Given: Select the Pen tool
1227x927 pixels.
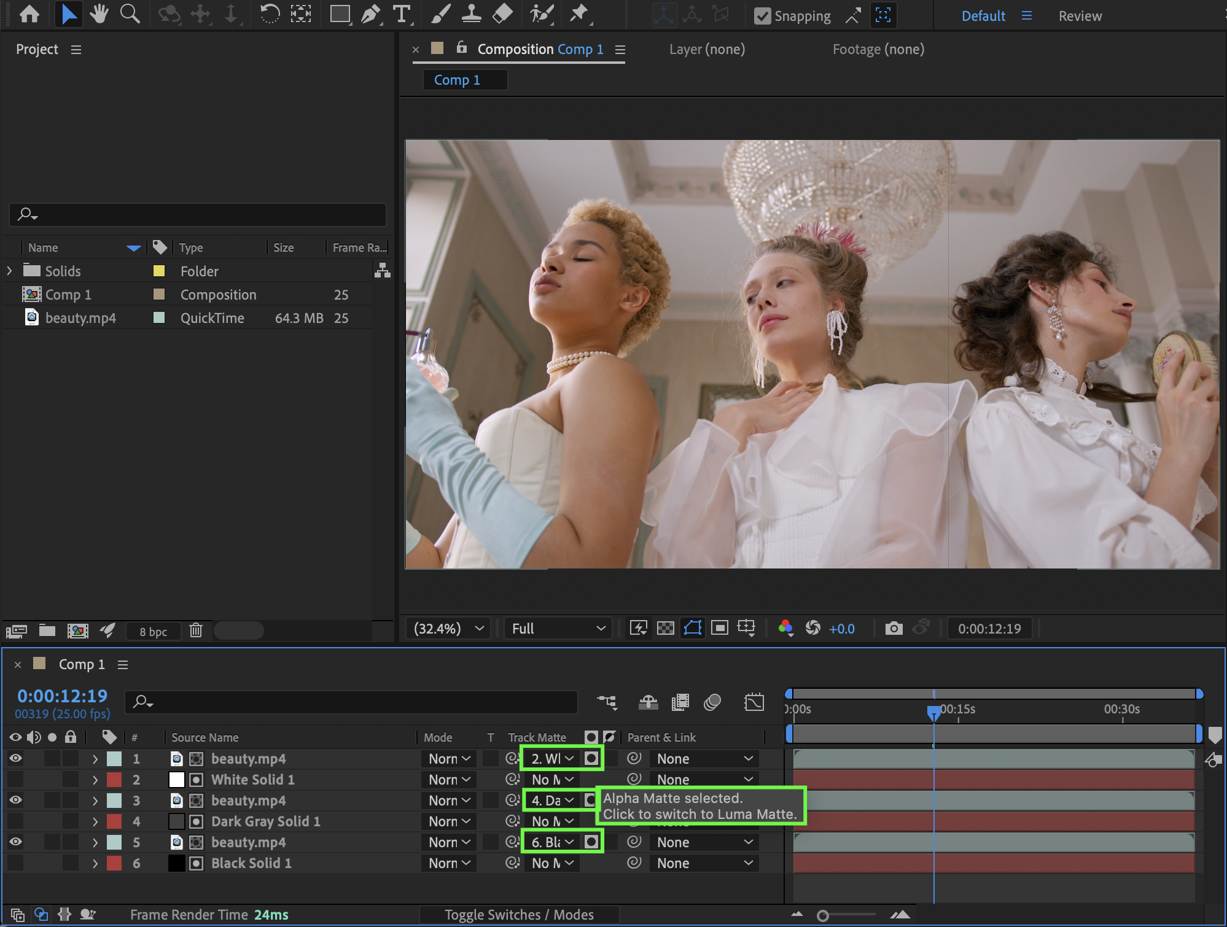Looking at the screenshot, I should pyautogui.click(x=370, y=14).
